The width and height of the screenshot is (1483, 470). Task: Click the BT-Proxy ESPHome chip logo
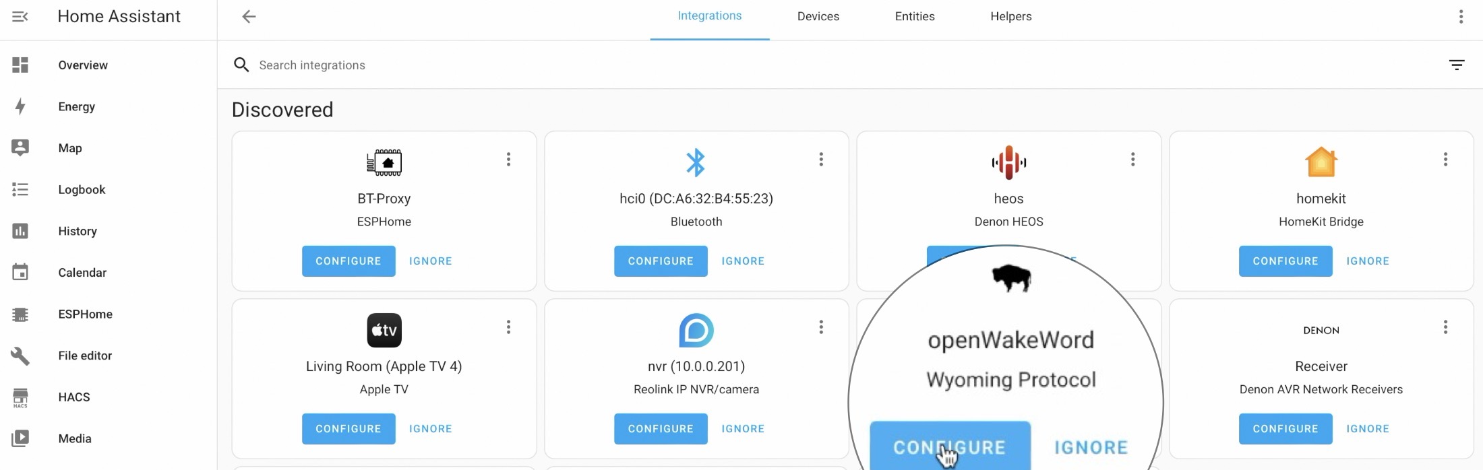pyautogui.click(x=384, y=162)
